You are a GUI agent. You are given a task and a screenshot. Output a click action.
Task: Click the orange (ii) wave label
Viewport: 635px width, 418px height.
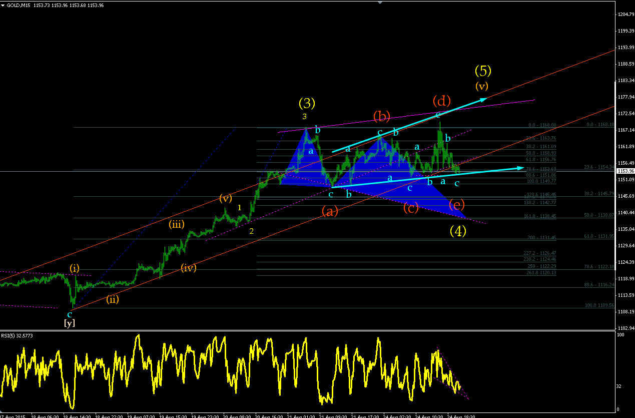click(113, 299)
